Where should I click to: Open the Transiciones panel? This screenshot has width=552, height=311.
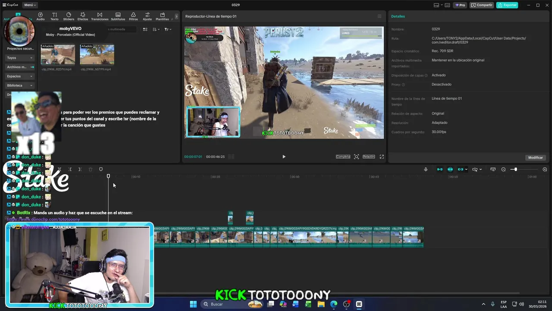click(x=100, y=16)
